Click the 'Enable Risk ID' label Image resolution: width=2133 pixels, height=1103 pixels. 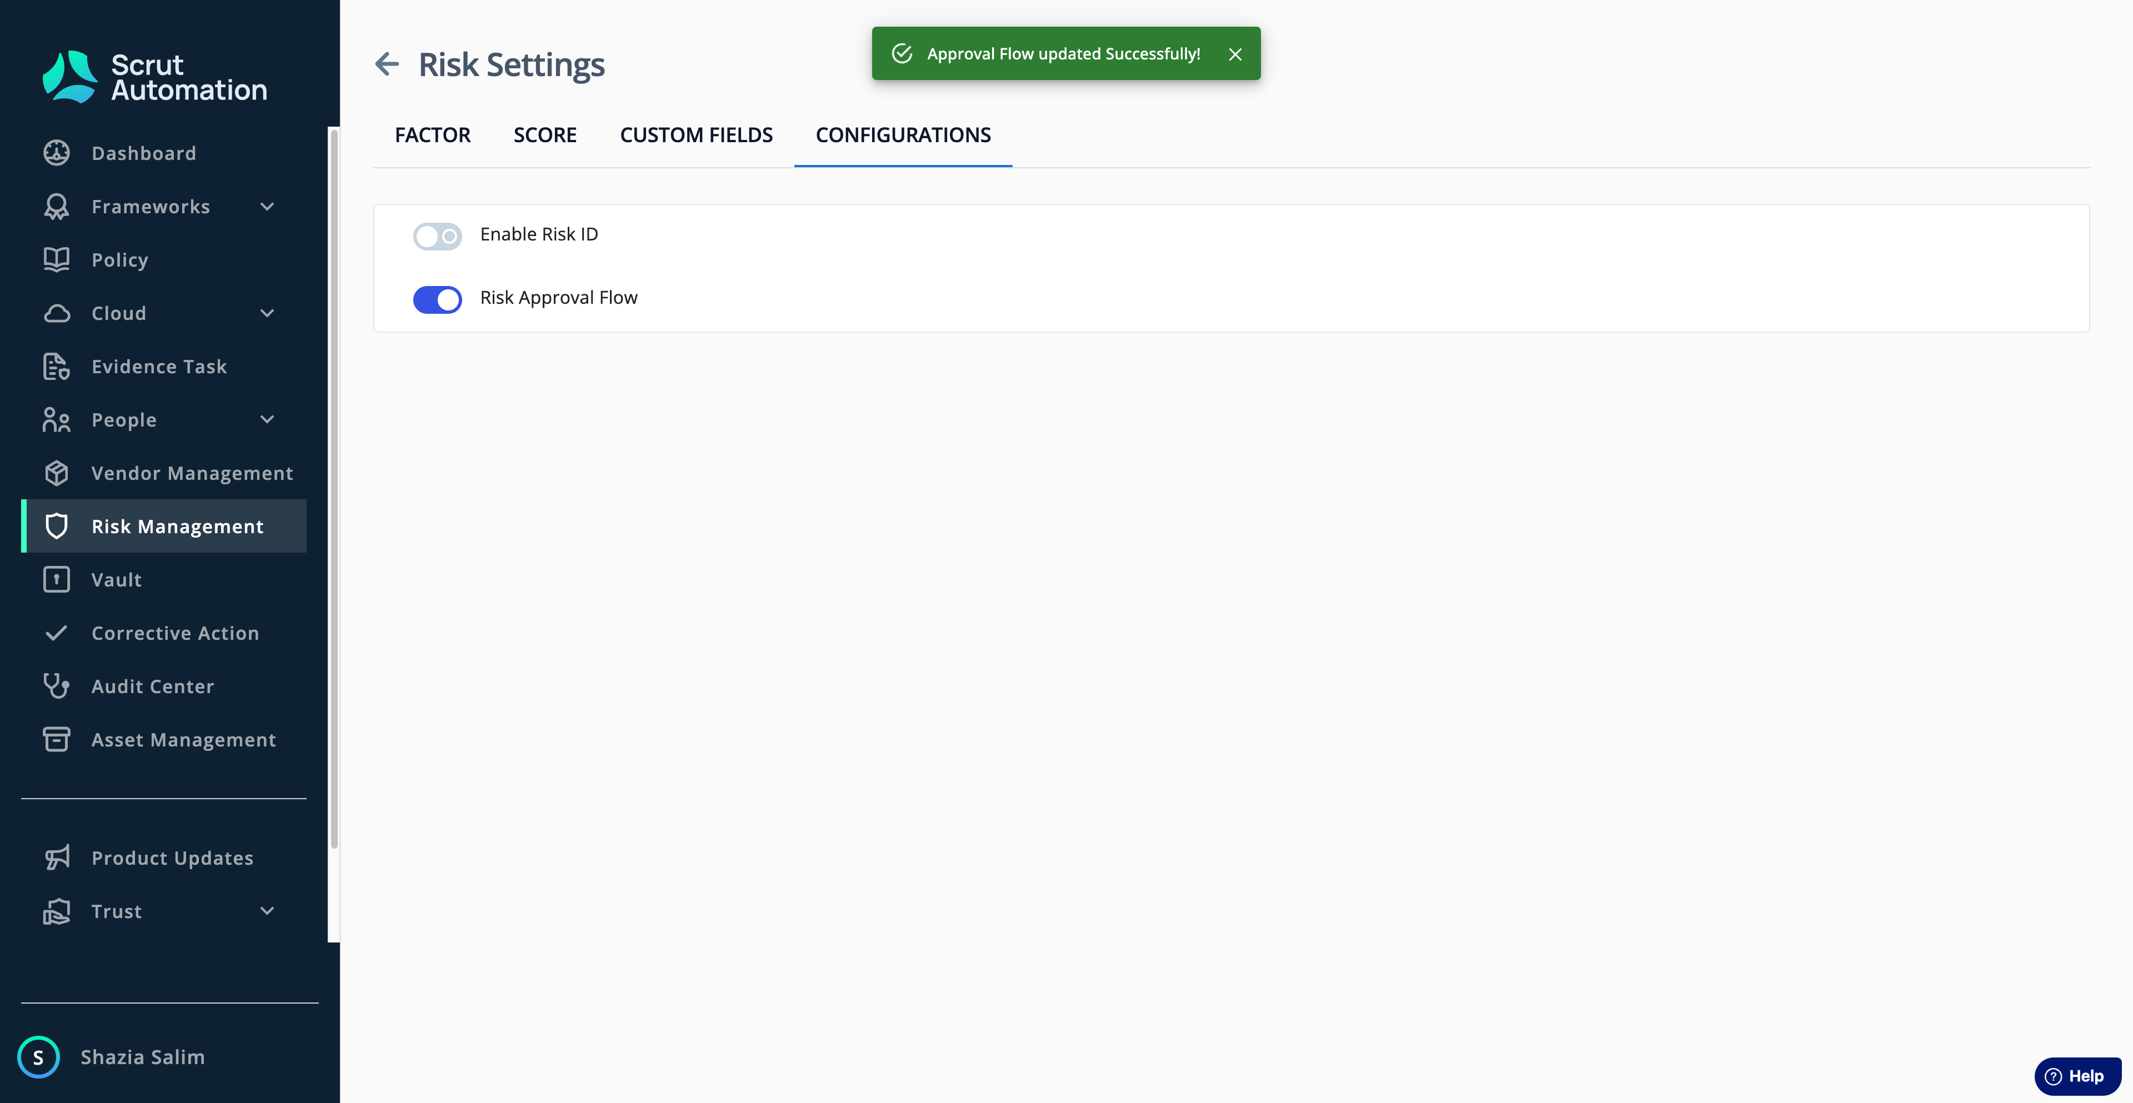point(539,234)
